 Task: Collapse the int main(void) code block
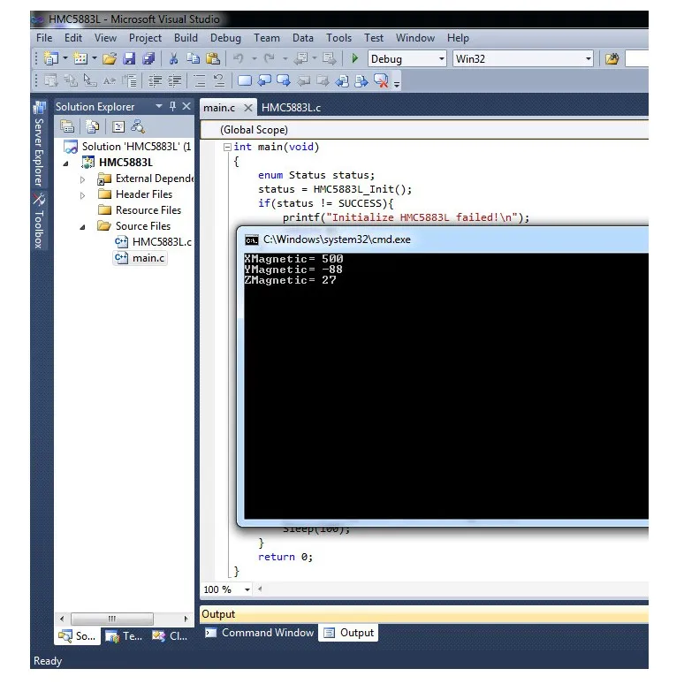[227, 147]
